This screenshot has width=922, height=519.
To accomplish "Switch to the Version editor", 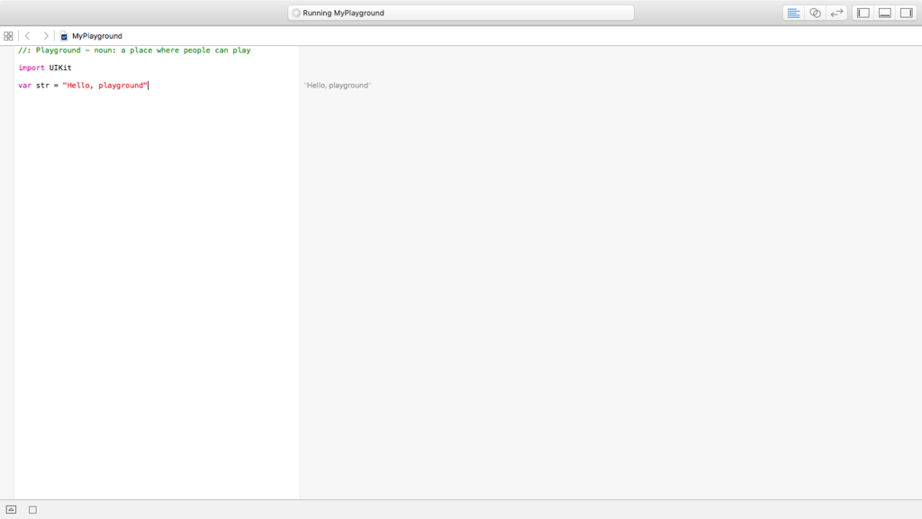I will [836, 13].
